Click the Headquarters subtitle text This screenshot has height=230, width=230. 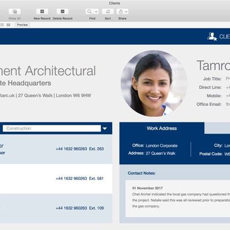[x=29, y=83]
